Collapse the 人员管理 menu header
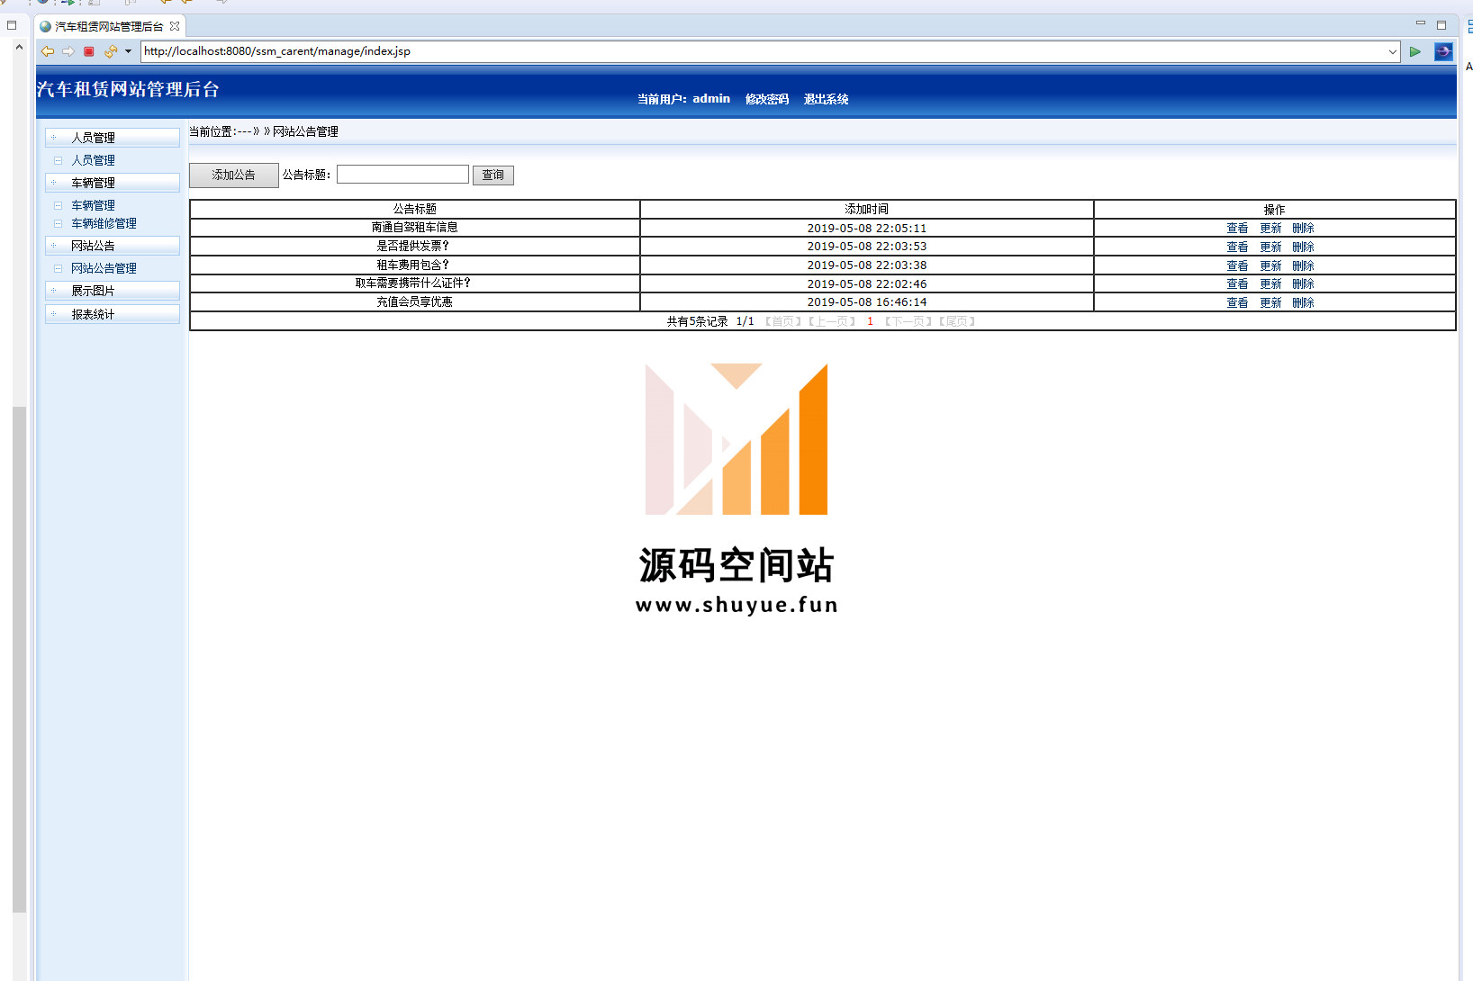Viewport: 1473px width, 981px height. tap(113, 138)
